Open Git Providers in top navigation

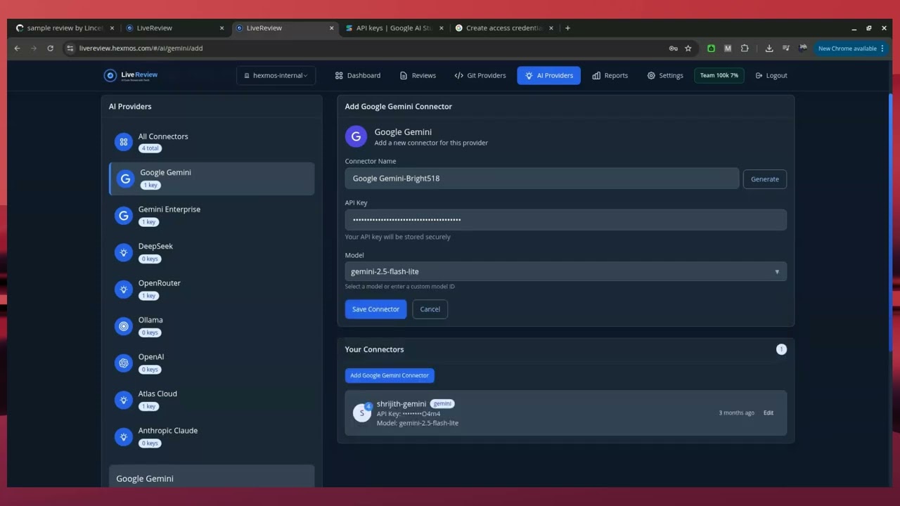pyautogui.click(x=480, y=75)
